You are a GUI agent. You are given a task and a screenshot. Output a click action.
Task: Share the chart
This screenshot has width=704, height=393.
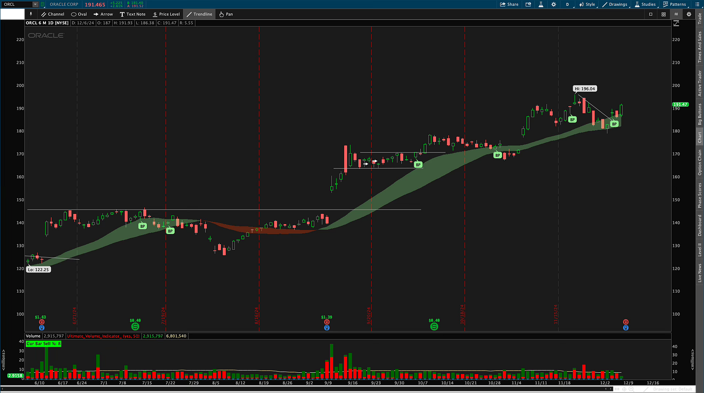[x=509, y=4]
